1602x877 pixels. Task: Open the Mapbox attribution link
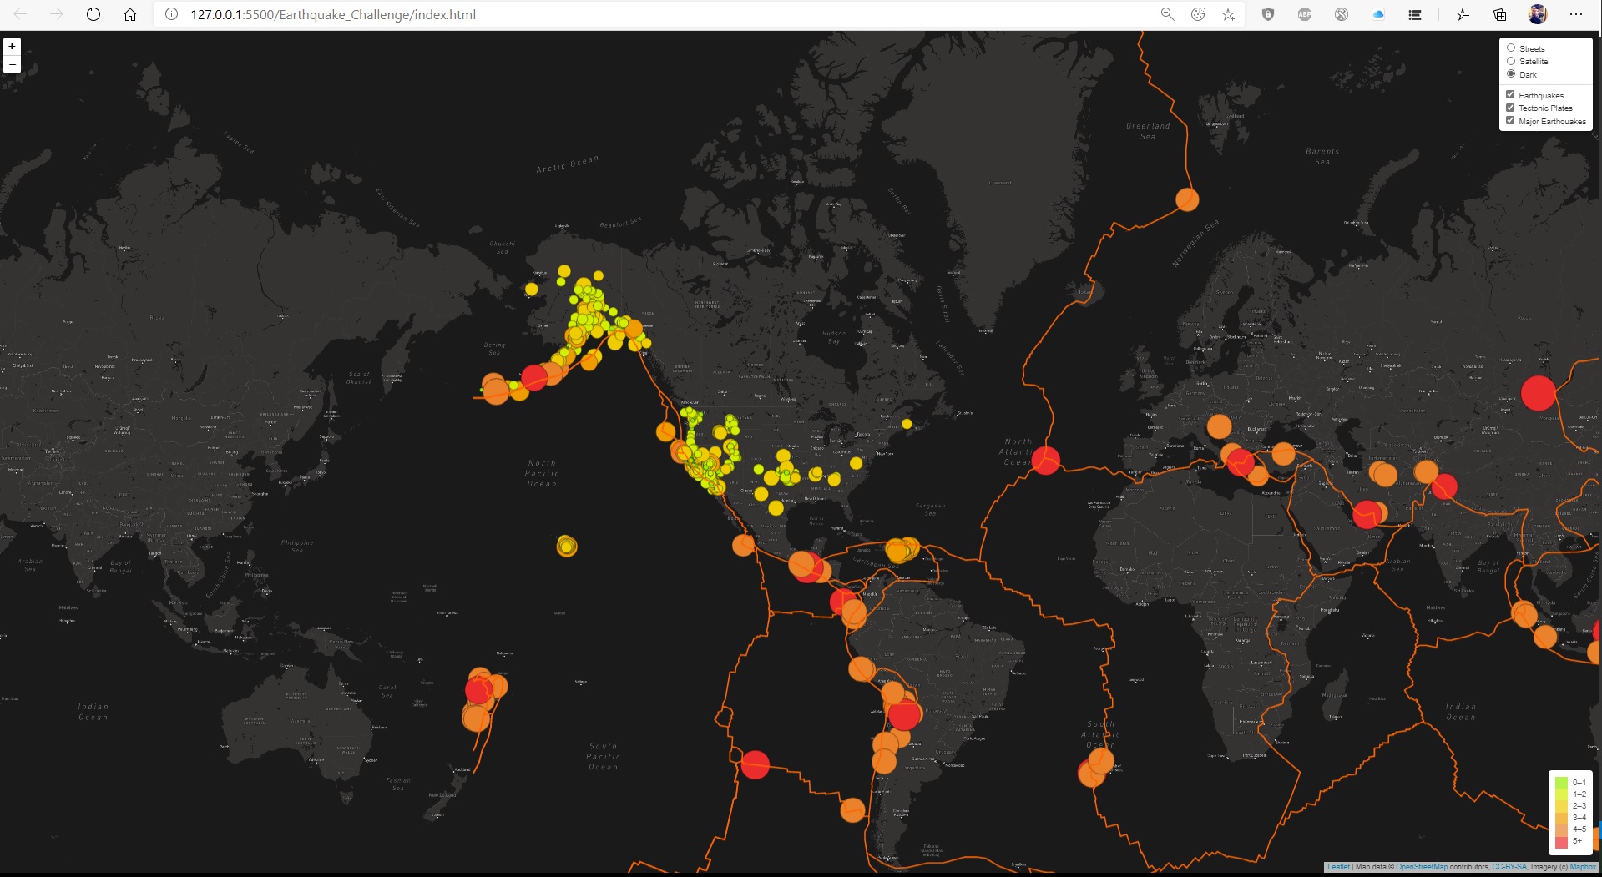click(x=1583, y=867)
